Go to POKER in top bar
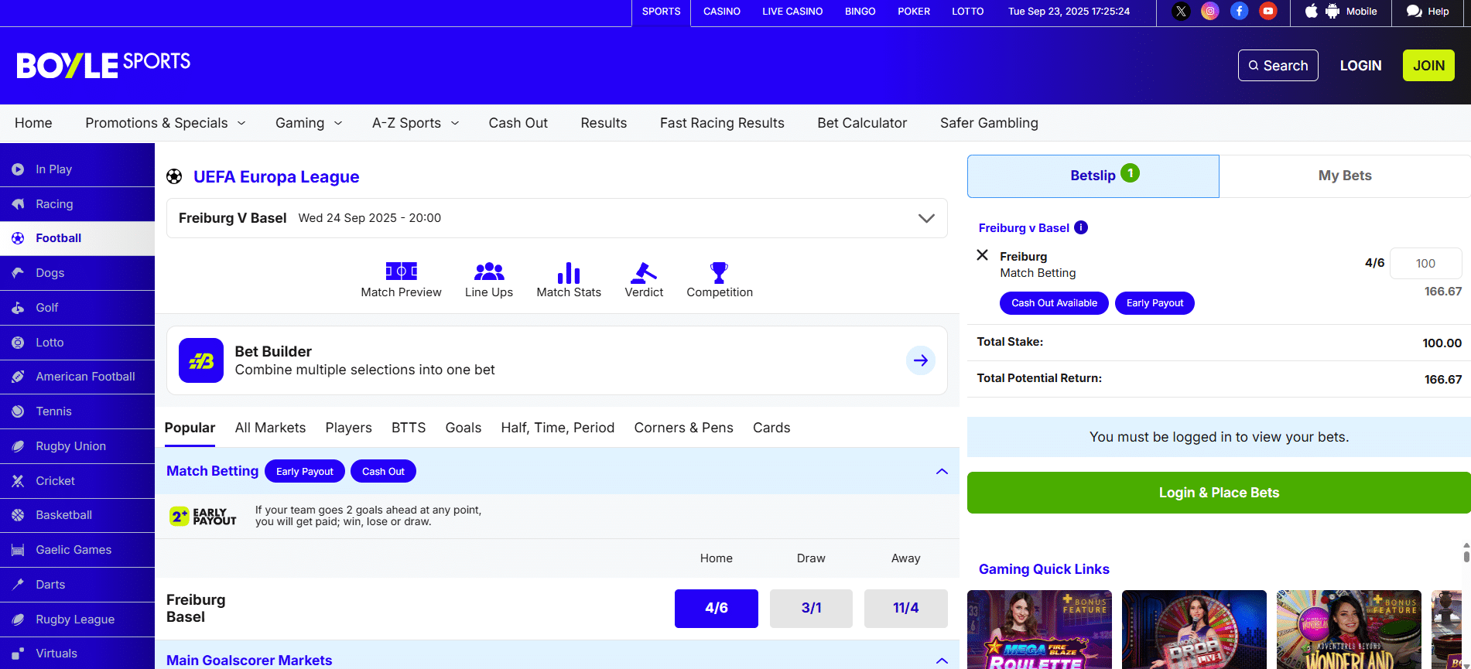This screenshot has width=1471, height=669. [x=914, y=12]
